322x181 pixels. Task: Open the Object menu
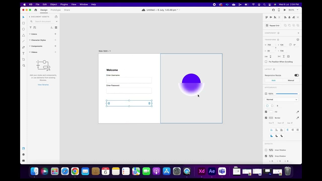[54, 4]
